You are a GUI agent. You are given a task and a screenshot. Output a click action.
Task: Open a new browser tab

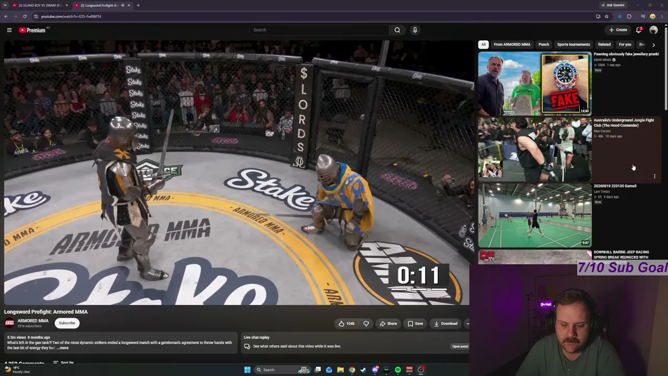138,5
